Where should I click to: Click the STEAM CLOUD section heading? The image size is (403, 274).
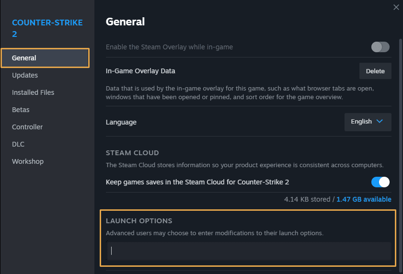pos(132,153)
